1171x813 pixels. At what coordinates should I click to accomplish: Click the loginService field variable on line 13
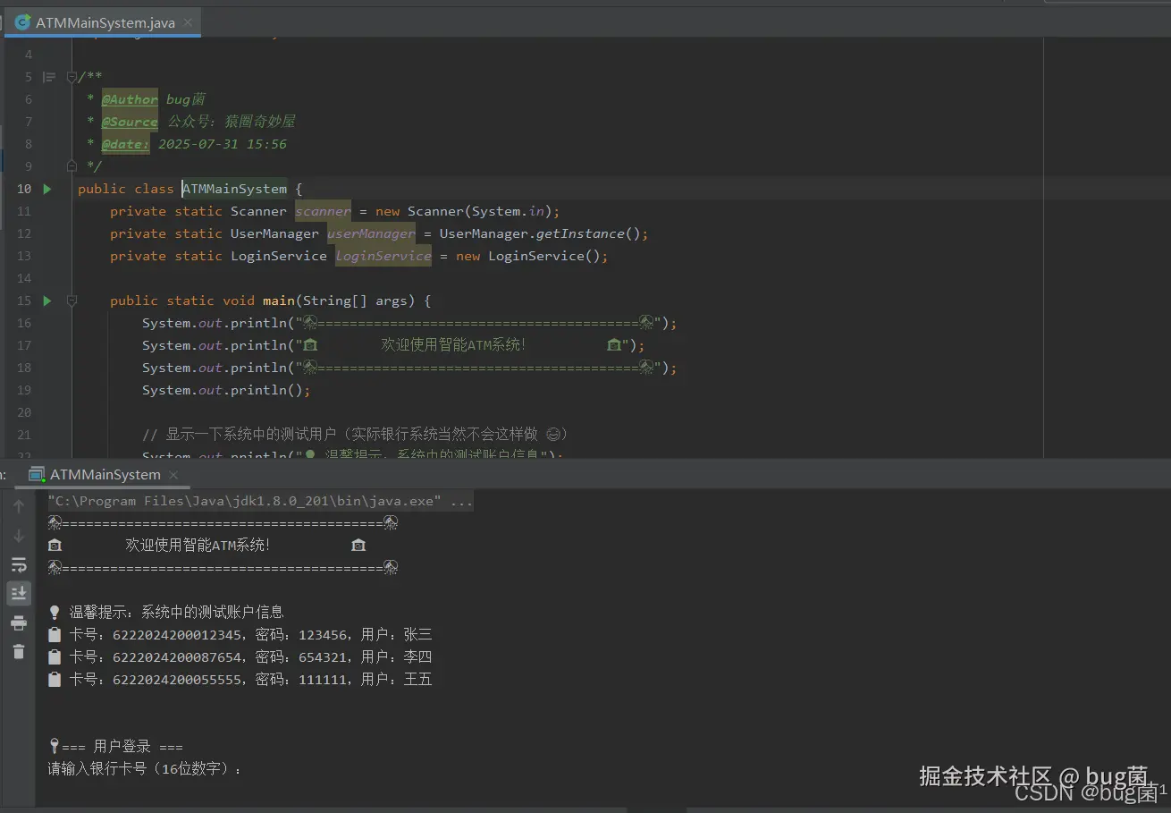[383, 256]
